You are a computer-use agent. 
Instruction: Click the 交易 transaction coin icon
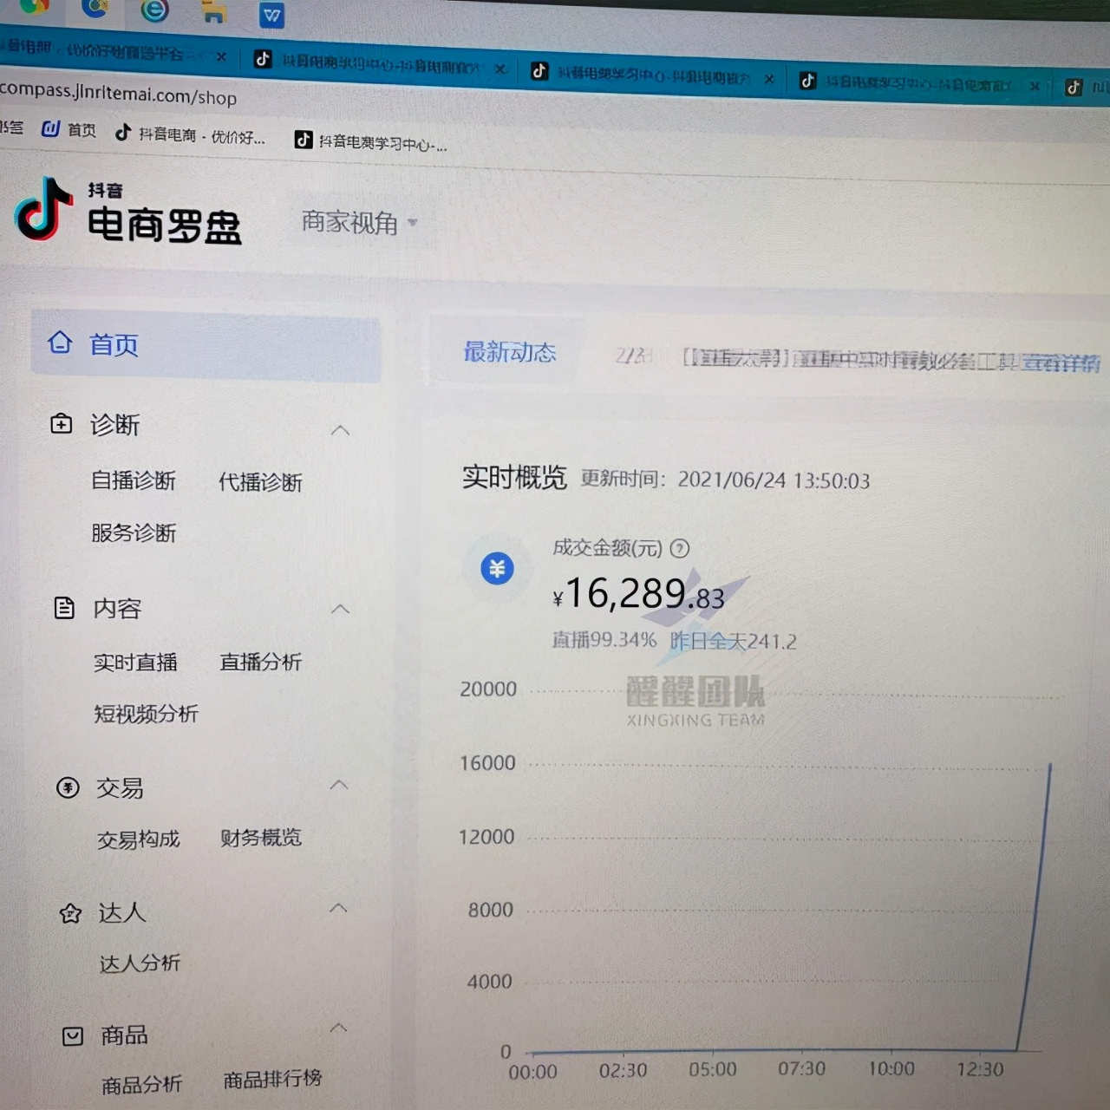pos(69,787)
